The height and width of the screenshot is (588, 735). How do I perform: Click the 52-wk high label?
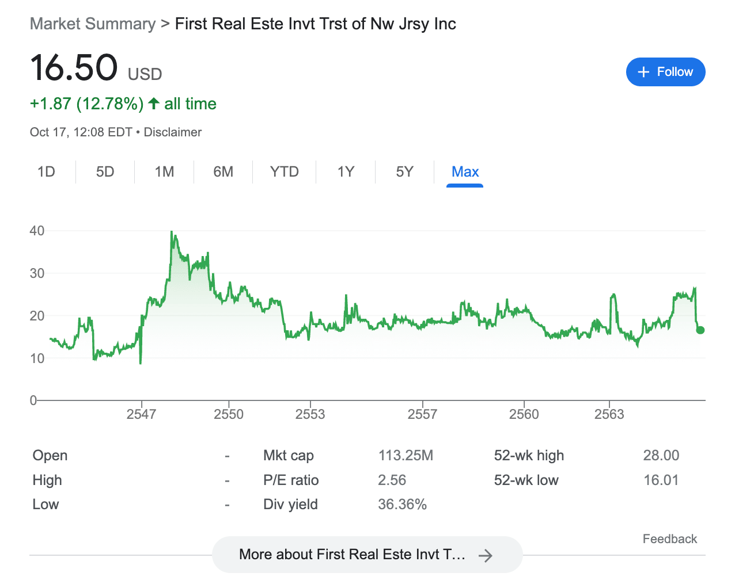pos(529,456)
